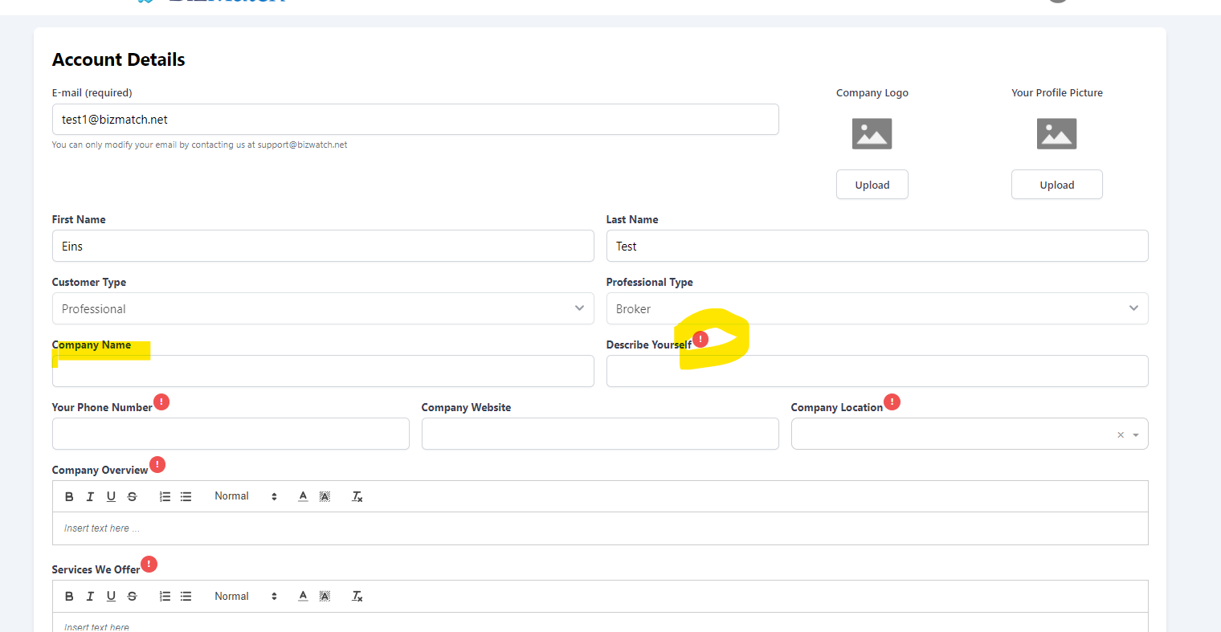
Task: Apply strikethrough in Company Overview toolbar
Action: (132, 496)
